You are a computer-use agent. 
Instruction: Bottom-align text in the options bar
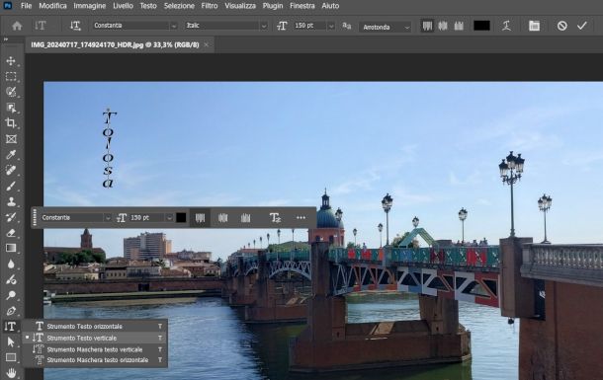coord(459,26)
